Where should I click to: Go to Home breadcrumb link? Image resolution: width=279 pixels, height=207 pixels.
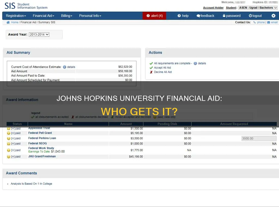(15, 22)
